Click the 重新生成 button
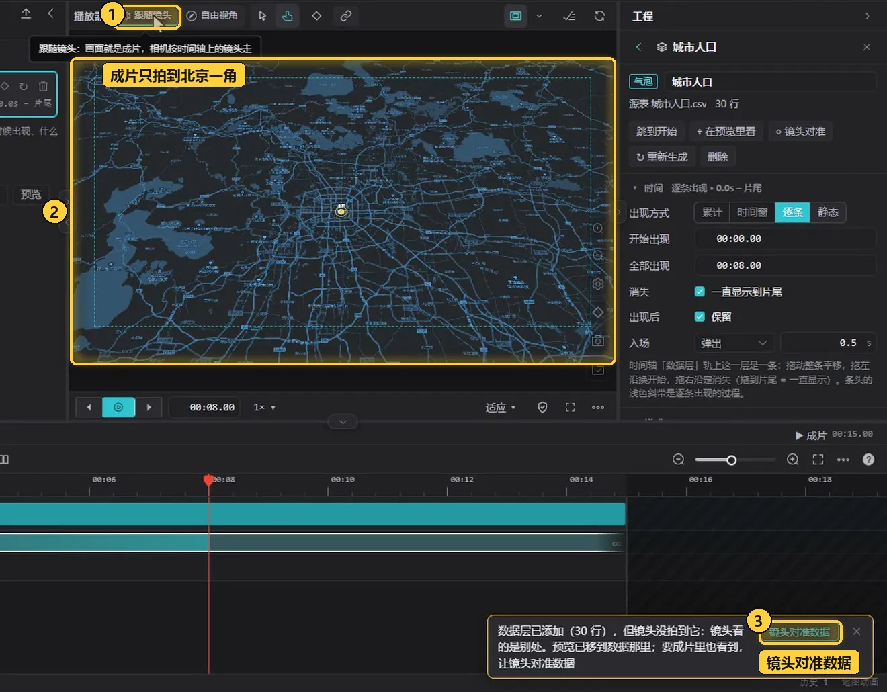This screenshot has height=692, width=887. [662, 157]
